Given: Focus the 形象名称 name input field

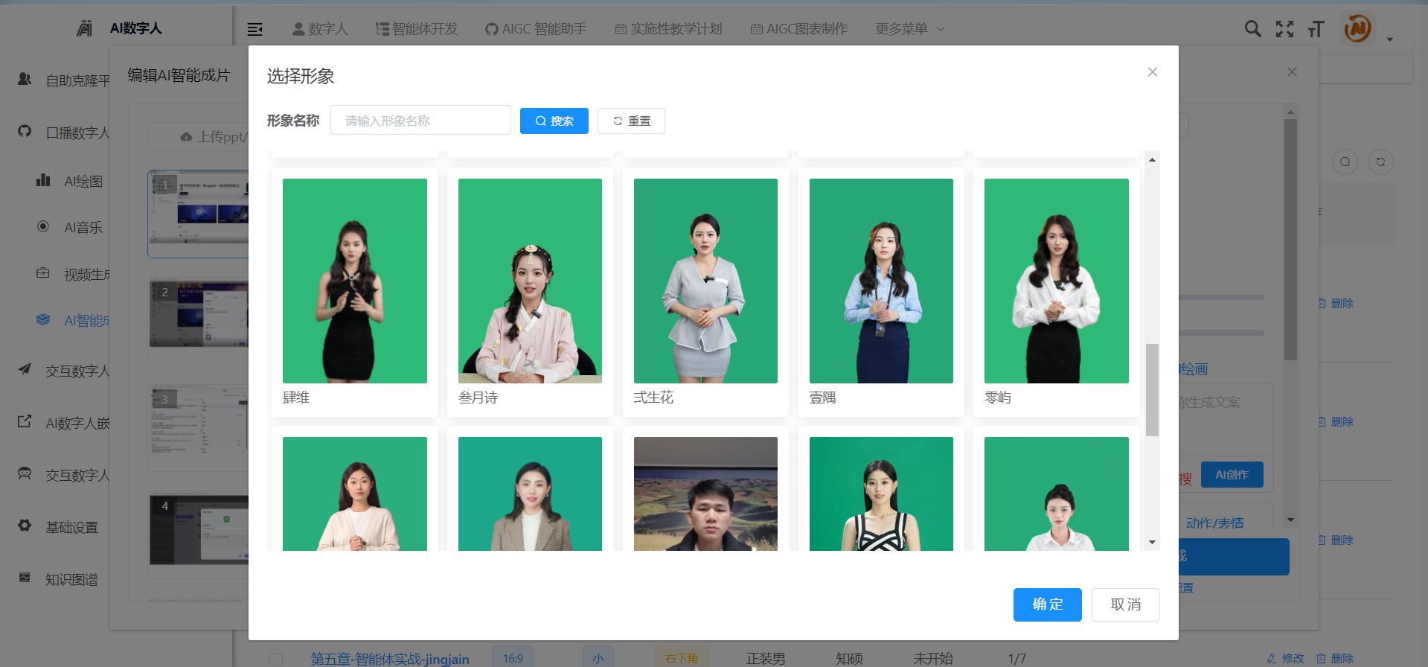Looking at the screenshot, I should (420, 120).
